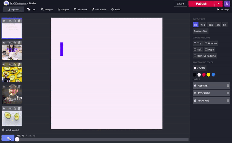Delete the WHAT ARE layer with trash icon
Image resolution: width=232 pixels, height=143 pixels.
pos(228,100)
